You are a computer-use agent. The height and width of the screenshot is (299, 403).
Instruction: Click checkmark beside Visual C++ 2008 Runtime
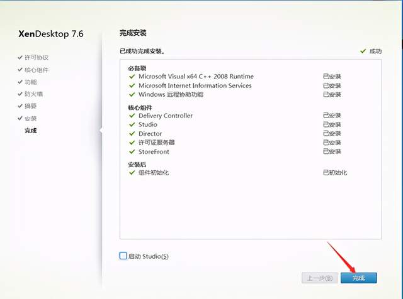click(x=132, y=77)
